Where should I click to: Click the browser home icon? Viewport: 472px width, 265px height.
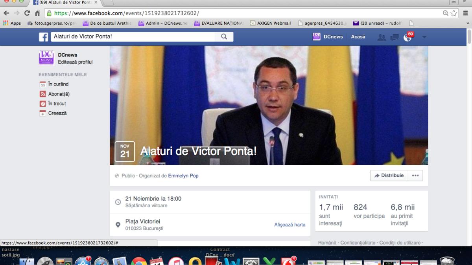point(38,13)
